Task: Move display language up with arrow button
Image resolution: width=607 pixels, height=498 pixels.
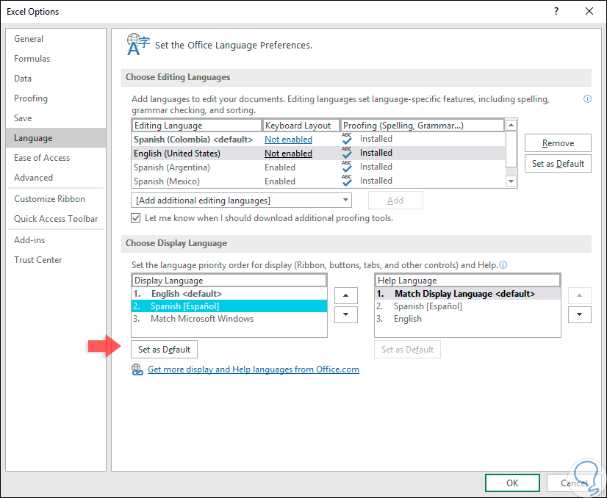Action: (x=345, y=295)
